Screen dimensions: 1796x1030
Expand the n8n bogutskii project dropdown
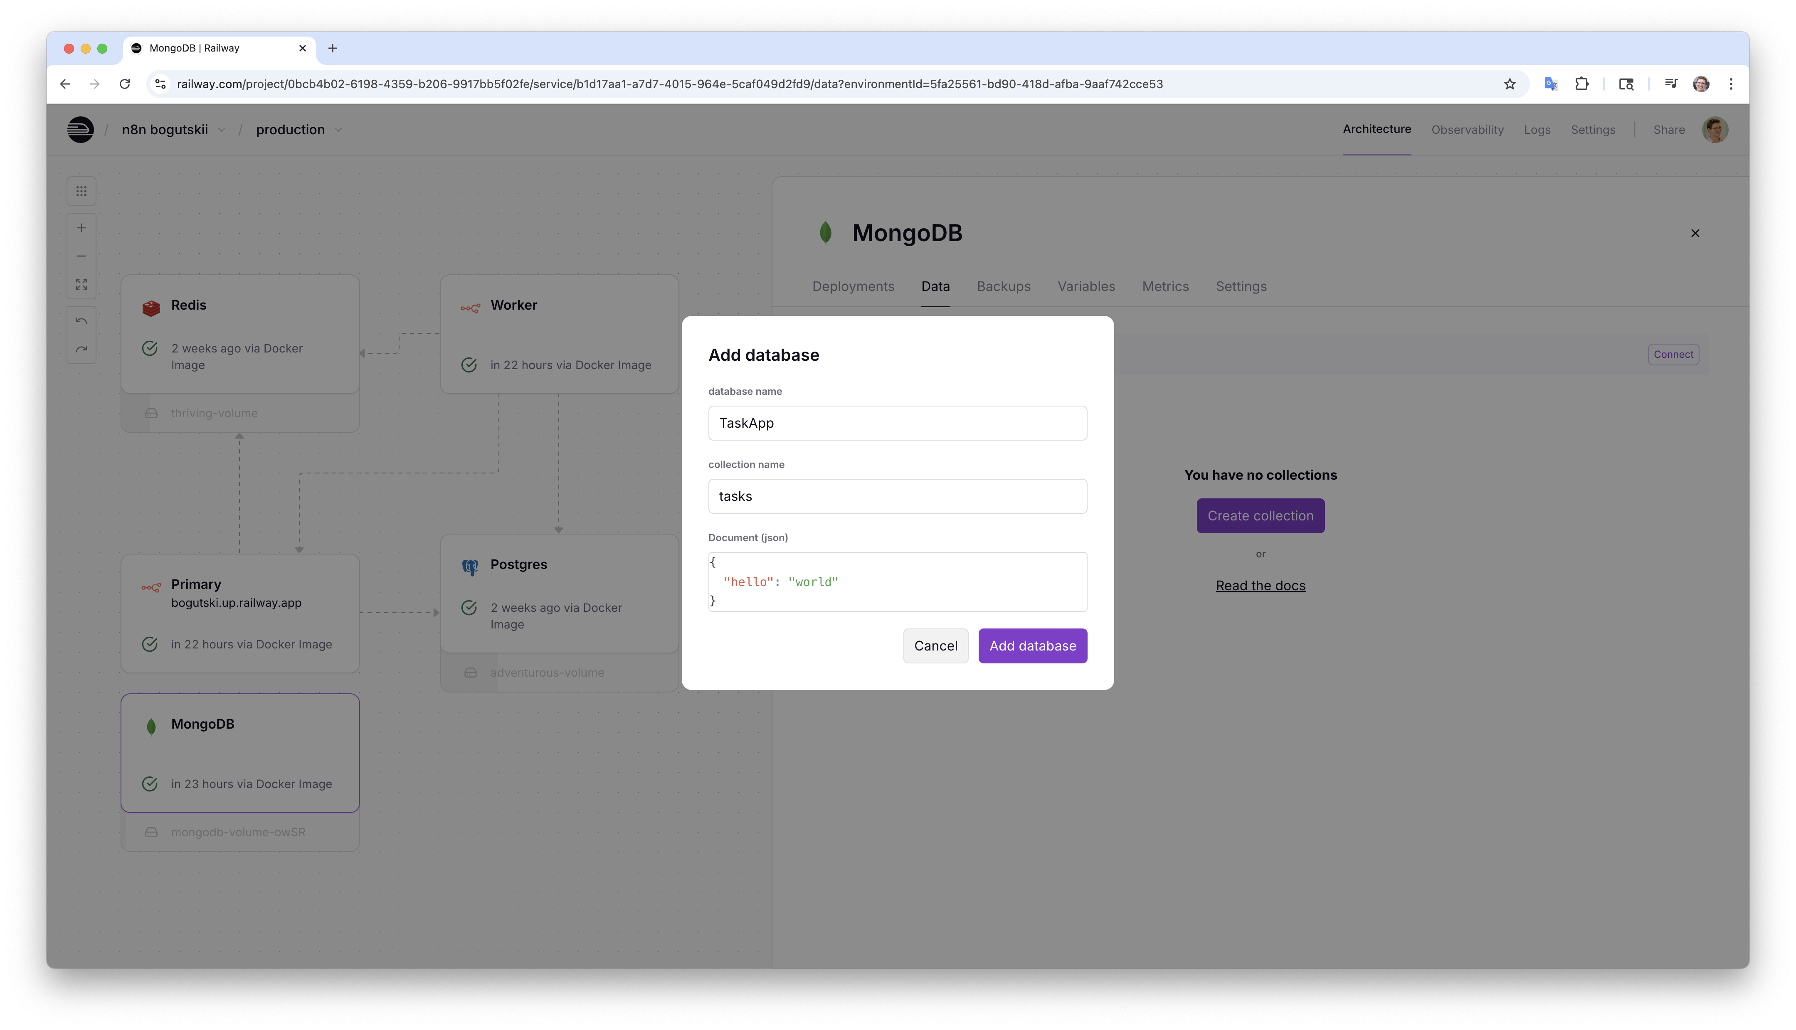coord(222,129)
